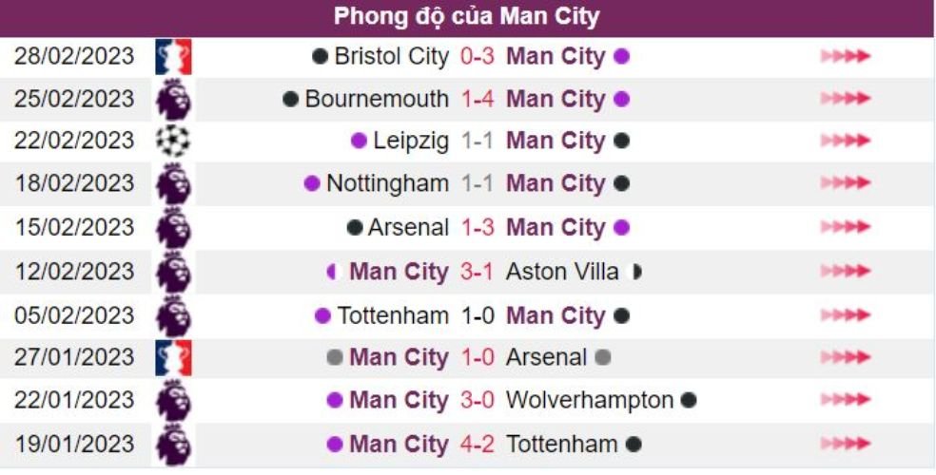Viewport: 936px width, 475px height.
Task: Click the purple dot next to Leipzig
Action: tap(359, 142)
